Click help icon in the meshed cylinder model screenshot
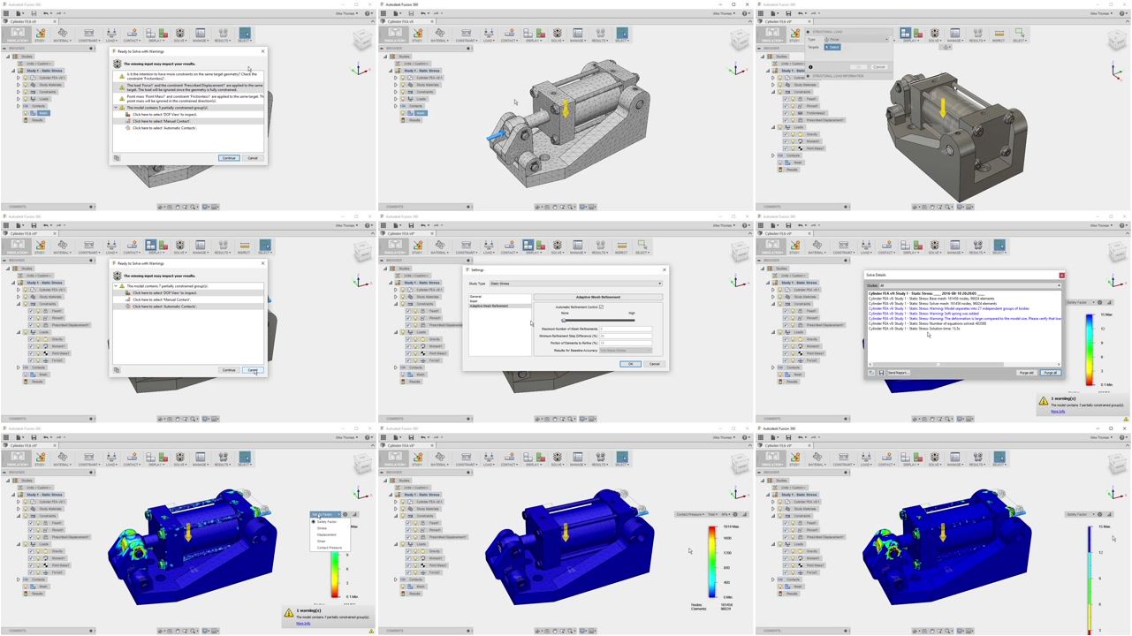1132x636 pixels. point(745,13)
